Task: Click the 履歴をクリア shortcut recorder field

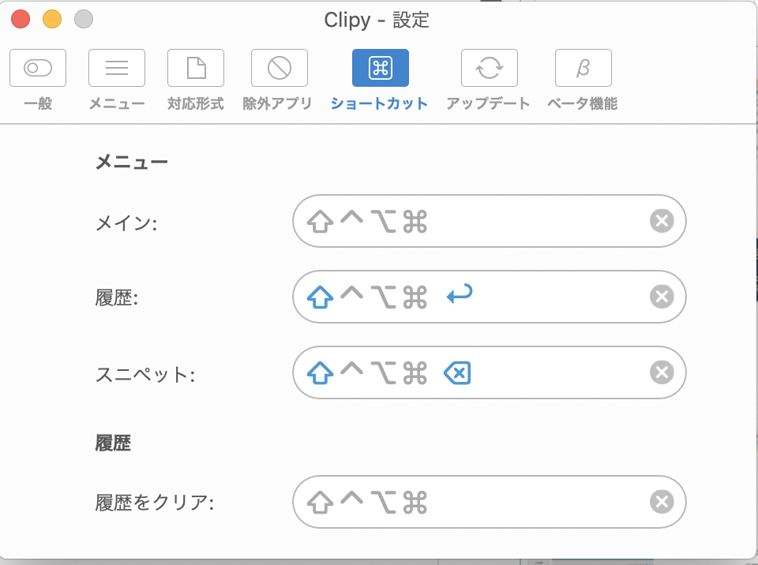Action: coord(490,502)
